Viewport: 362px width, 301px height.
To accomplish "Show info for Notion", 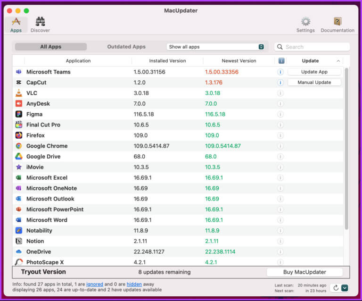I will click(x=280, y=241).
